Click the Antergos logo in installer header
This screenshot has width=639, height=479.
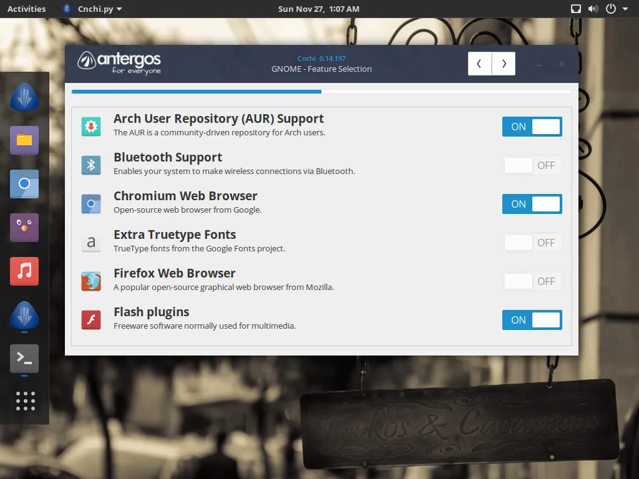119,63
